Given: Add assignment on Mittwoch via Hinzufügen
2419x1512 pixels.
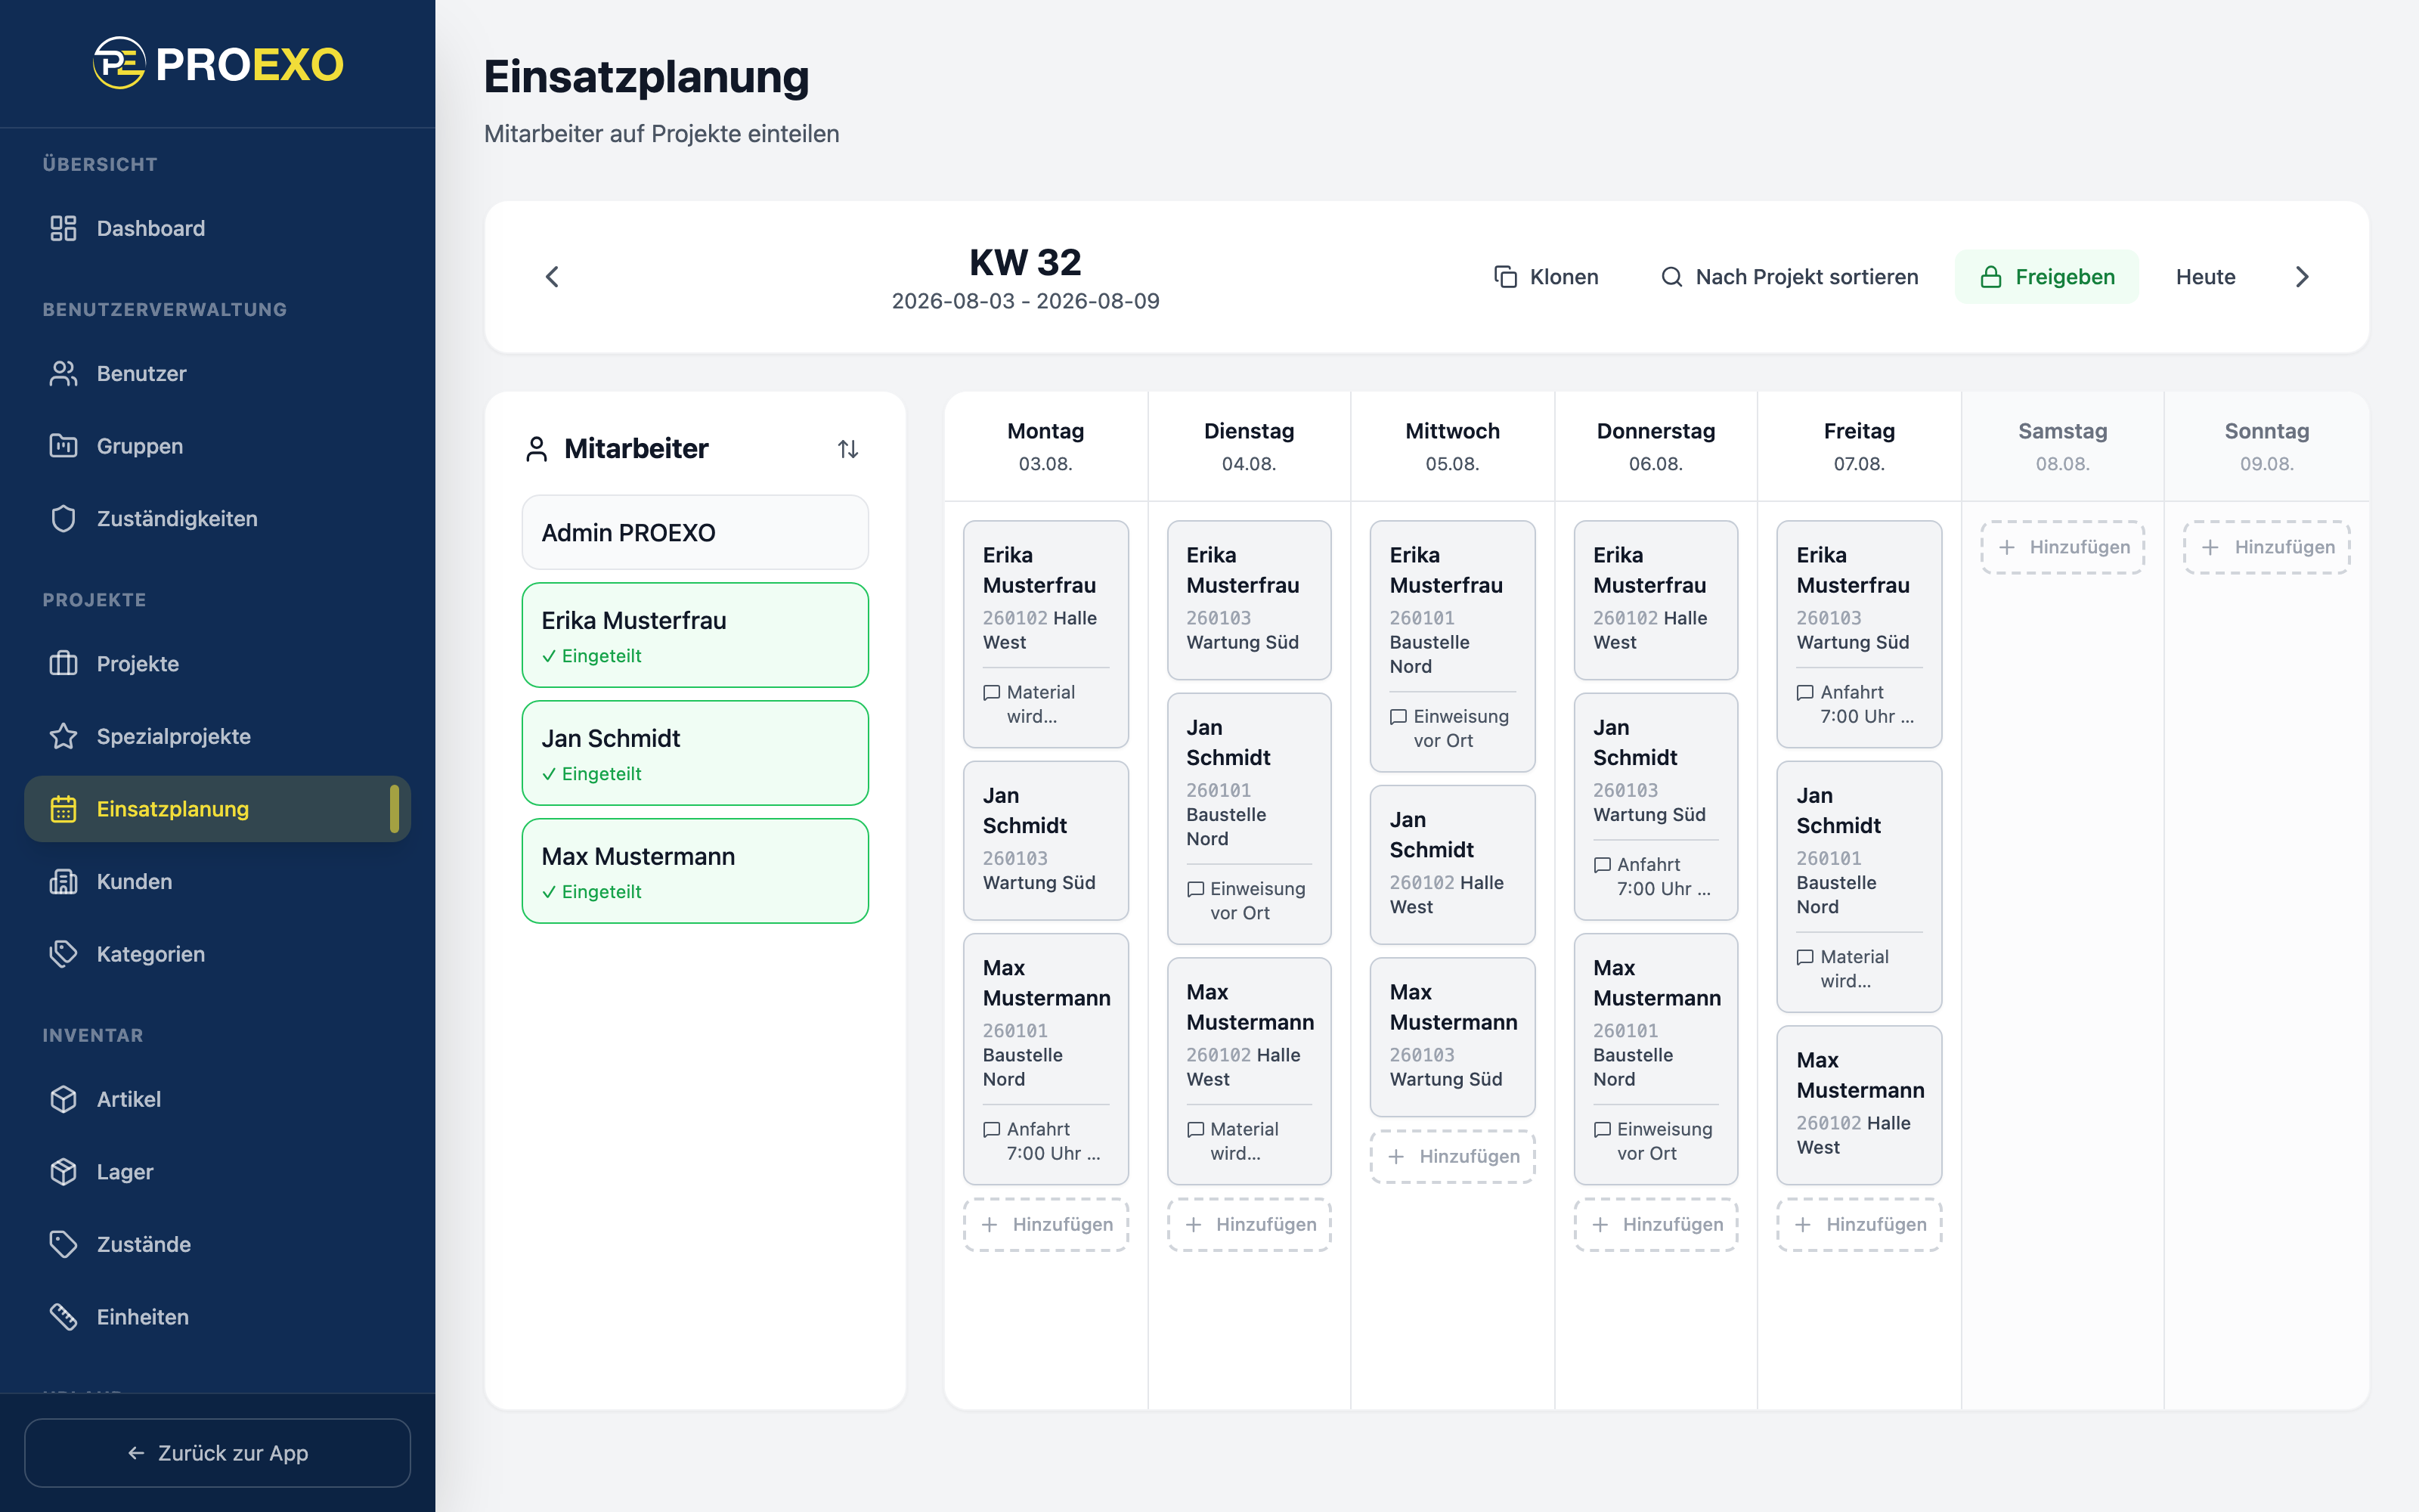Looking at the screenshot, I should [x=1452, y=1156].
